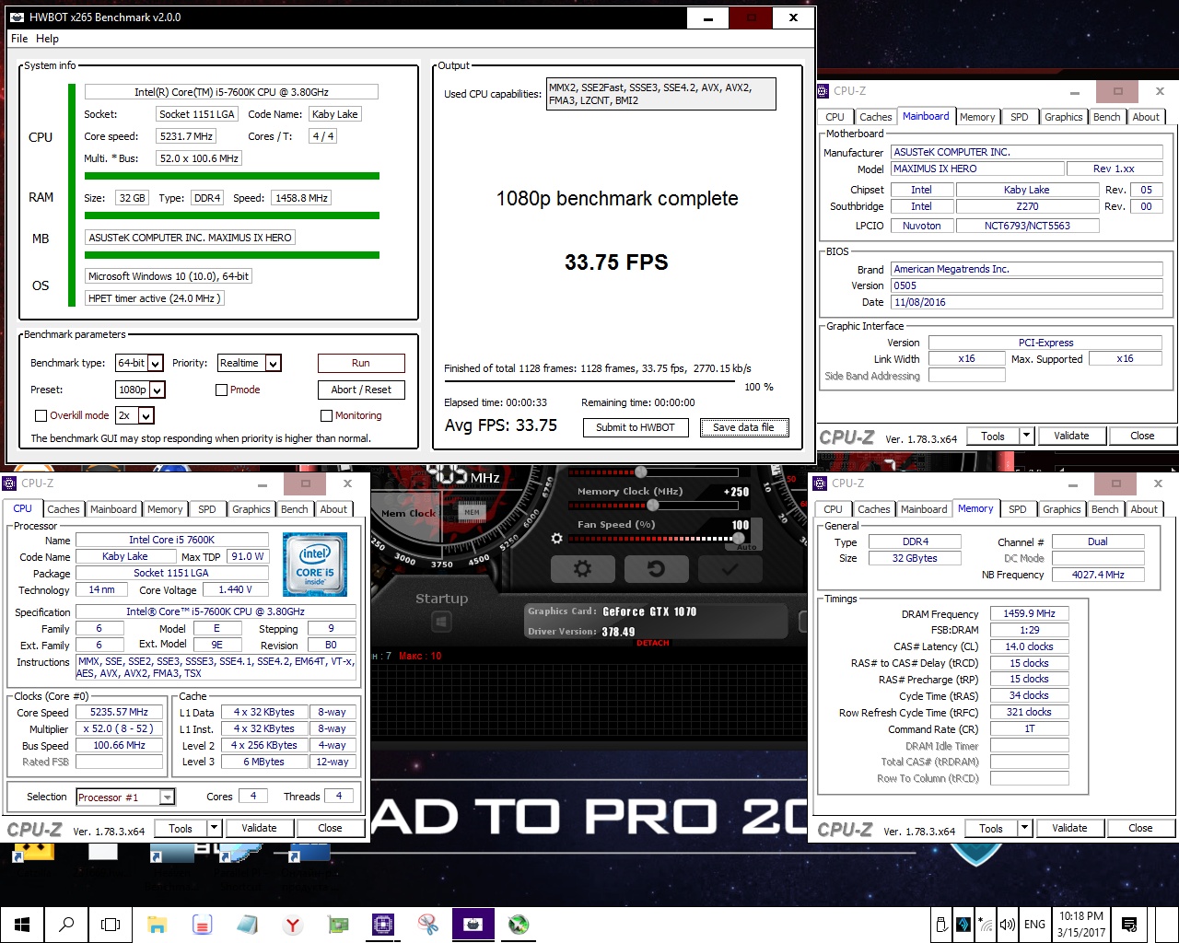Open the HWBOT Help menu

pos(48,39)
